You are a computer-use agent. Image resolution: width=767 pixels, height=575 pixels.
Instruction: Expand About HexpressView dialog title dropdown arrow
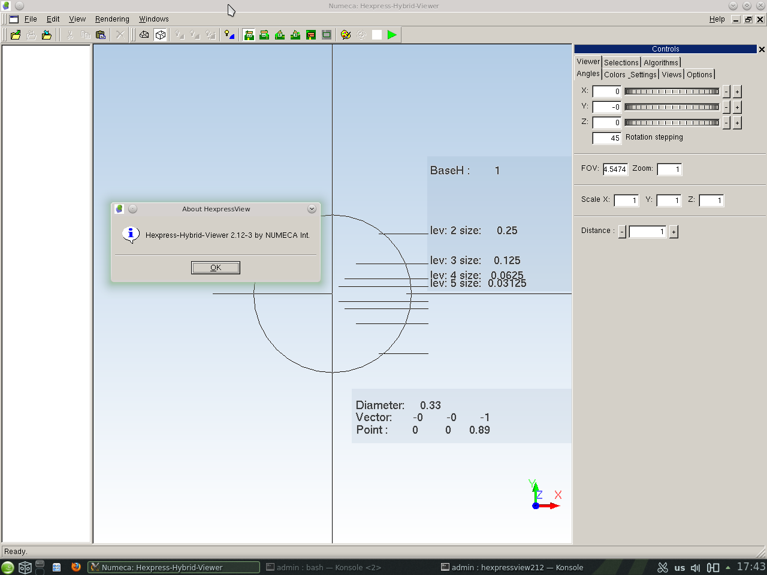(312, 209)
